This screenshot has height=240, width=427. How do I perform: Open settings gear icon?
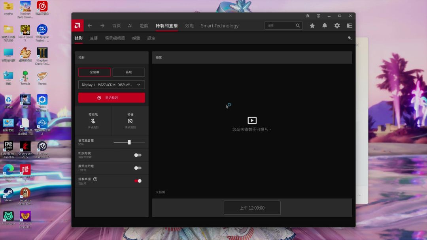337,26
